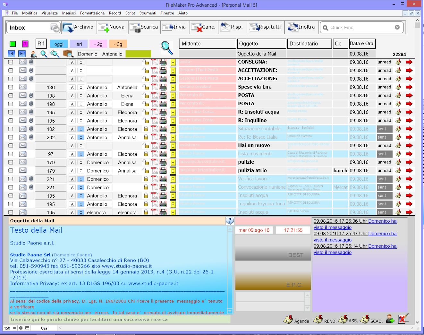
Task: Go to first record arrow icon
Action: tap(11, 54)
